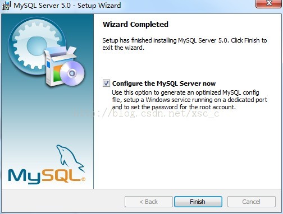
Task: Click the Setup has finished installing message
Action: click(185, 44)
